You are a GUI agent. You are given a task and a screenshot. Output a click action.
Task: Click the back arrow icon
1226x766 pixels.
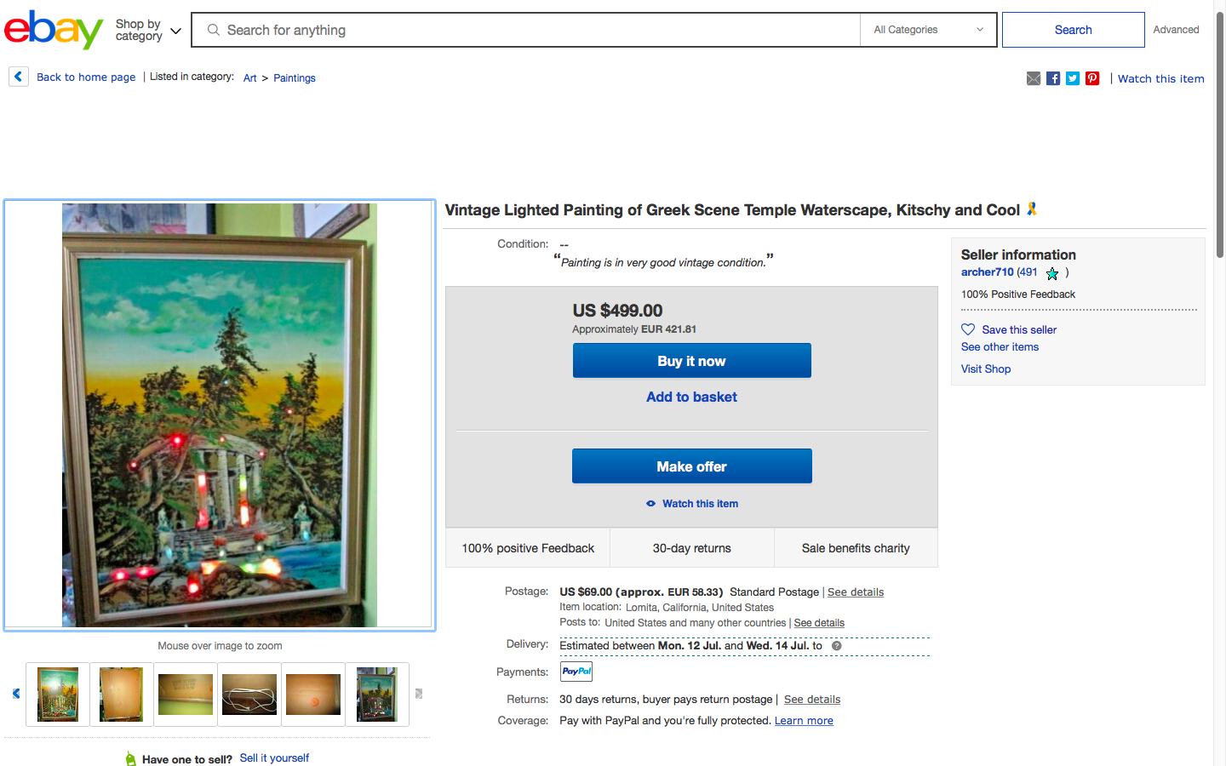19,77
